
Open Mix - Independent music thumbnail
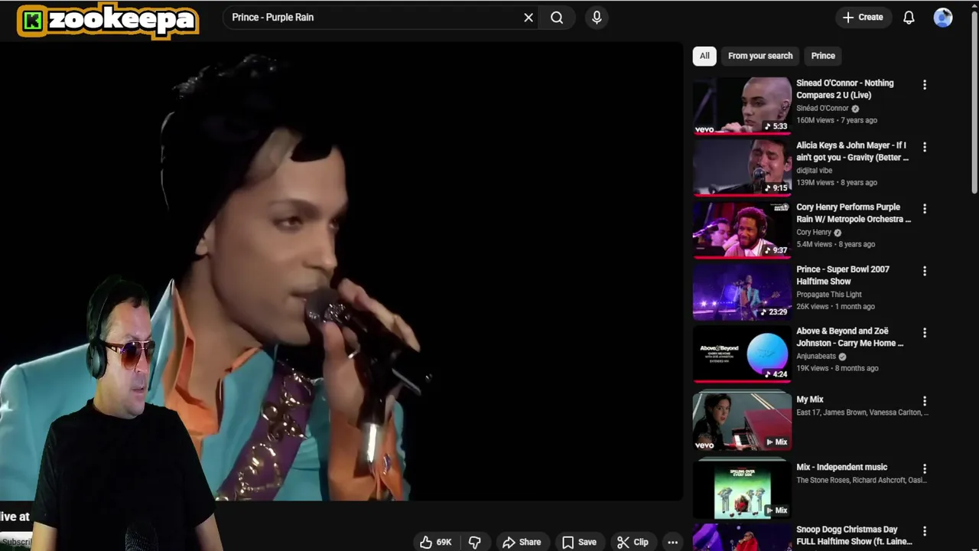tap(742, 488)
